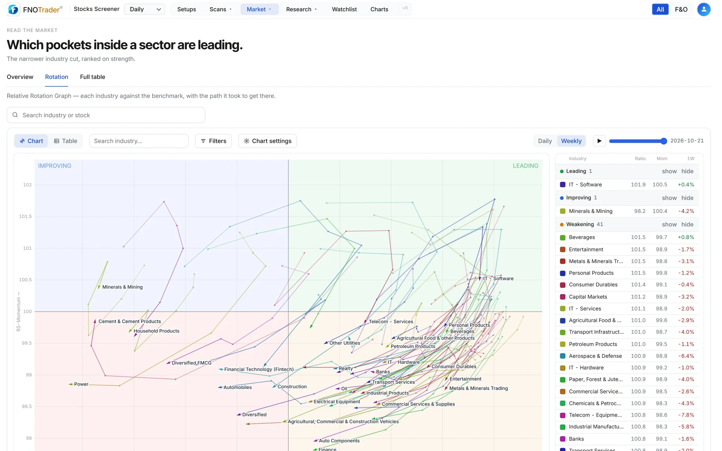This screenshot has height=451, width=722.
Task: Focus the Search industry... chart field
Action: [139, 141]
